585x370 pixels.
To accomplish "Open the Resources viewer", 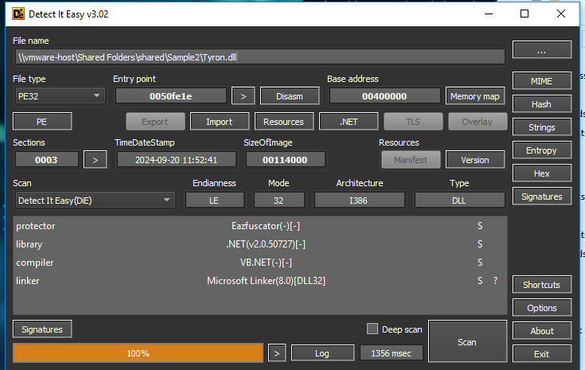I will [x=284, y=122].
